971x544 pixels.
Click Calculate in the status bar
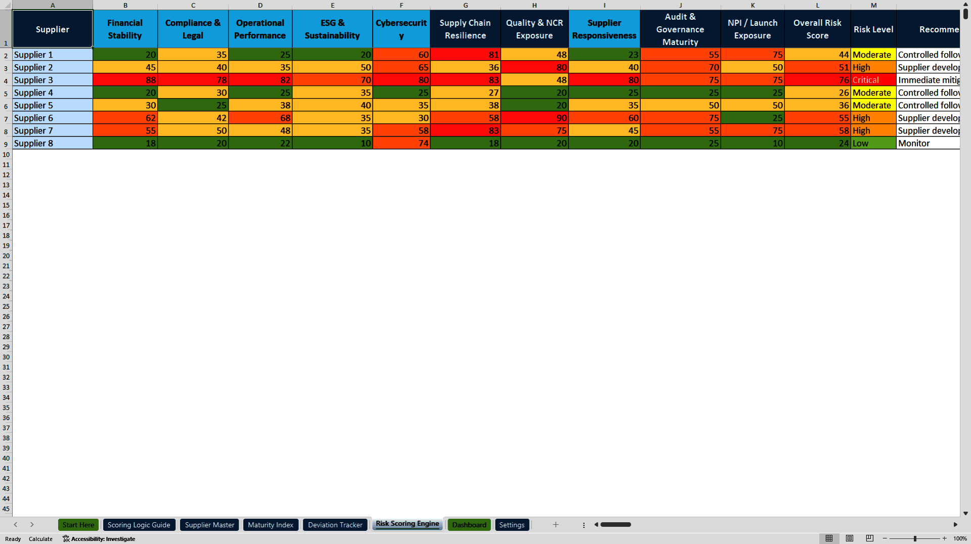pyautogui.click(x=40, y=539)
